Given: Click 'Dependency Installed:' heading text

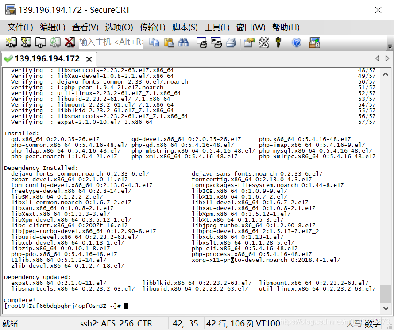Looking at the screenshot, I should [41, 168].
